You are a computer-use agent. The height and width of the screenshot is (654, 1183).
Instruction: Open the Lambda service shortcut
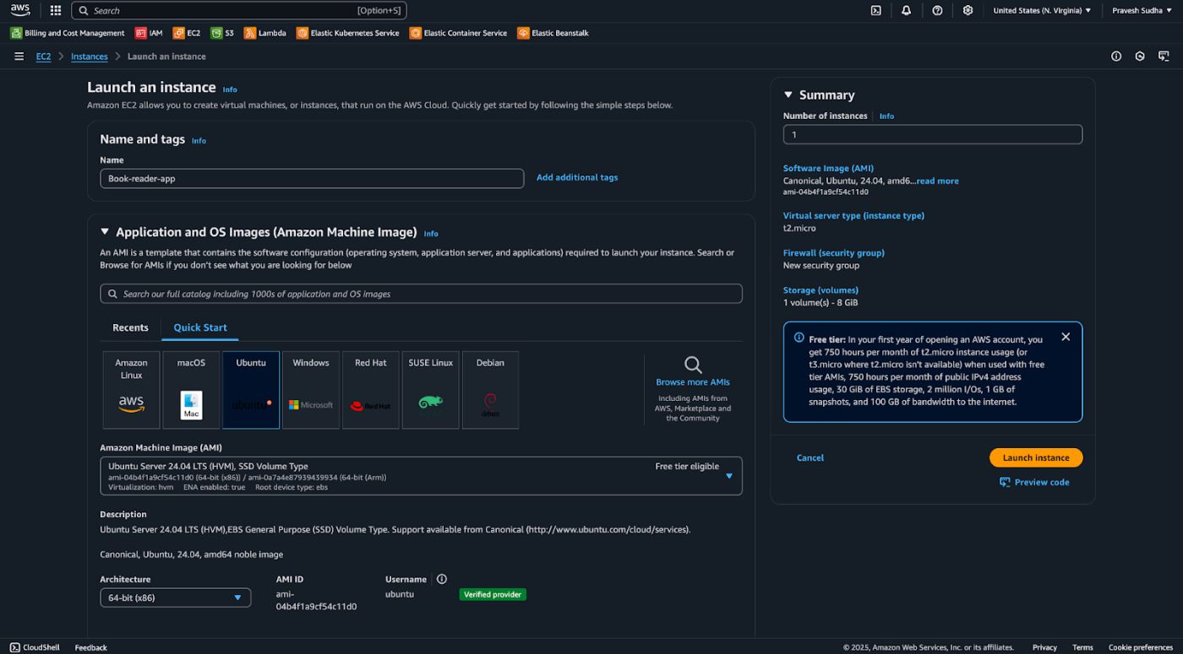coord(265,33)
